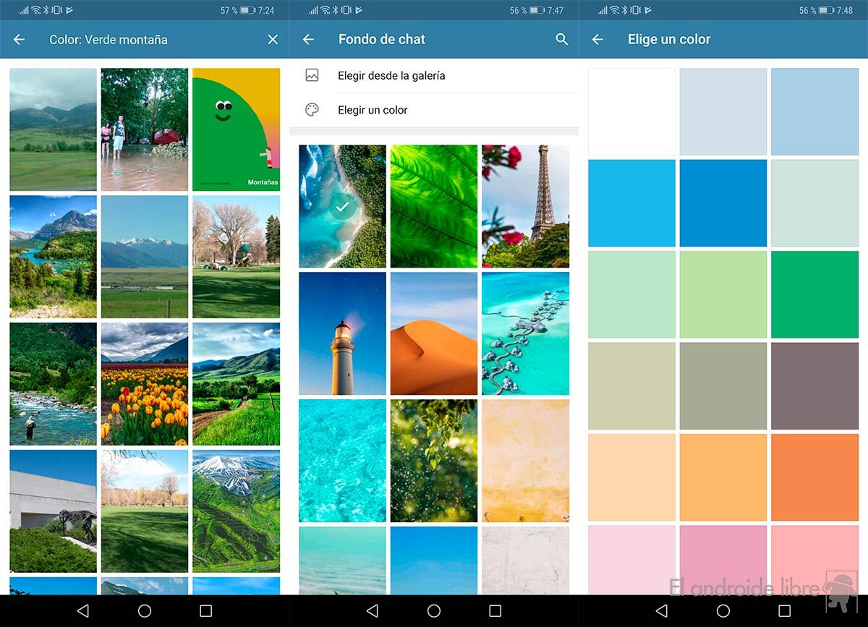This screenshot has height=627, width=868.
Task: Tap the color palette icon
Action: pos(312,110)
